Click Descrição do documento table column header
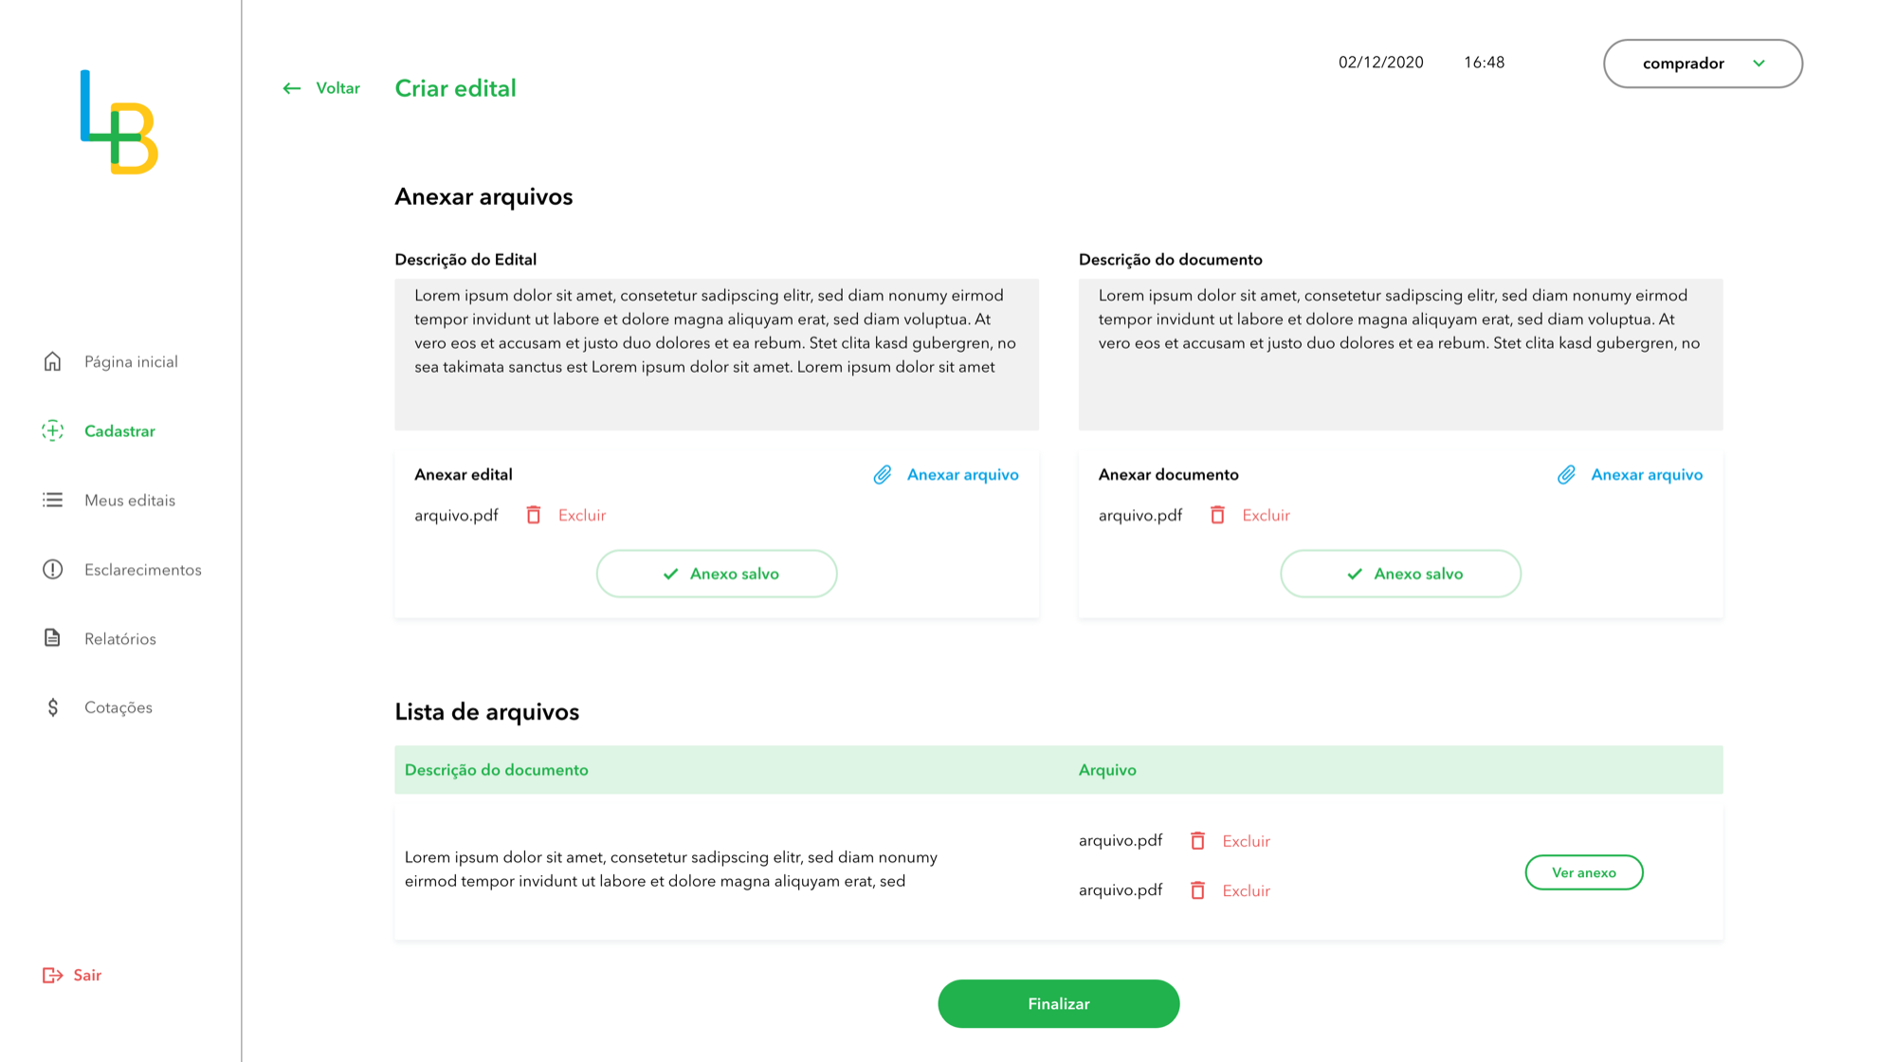This screenshot has height=1062, width=1896. pyautogui.click(x=496, y=770)
